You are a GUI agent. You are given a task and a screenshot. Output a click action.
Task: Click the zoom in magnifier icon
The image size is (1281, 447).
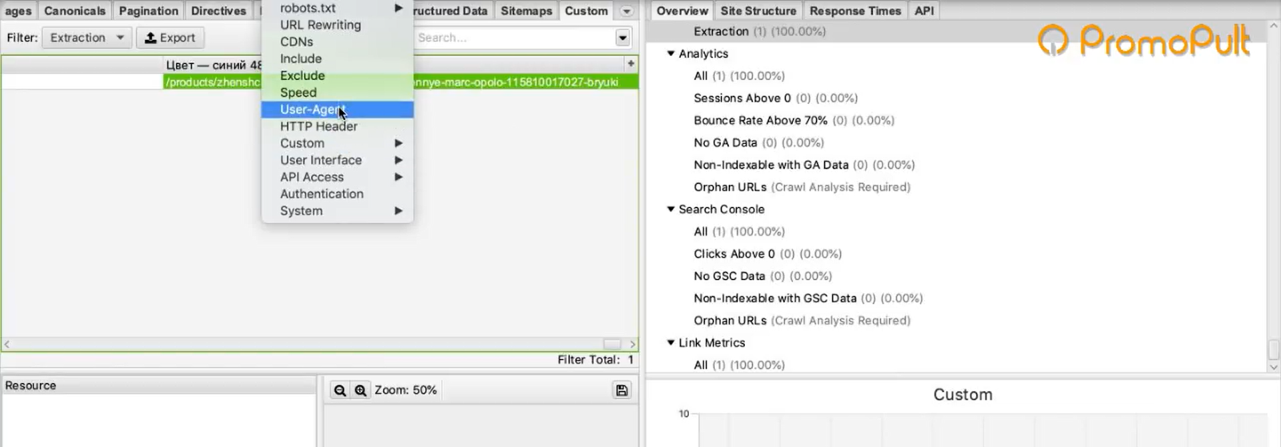click(x=360, y=390)
